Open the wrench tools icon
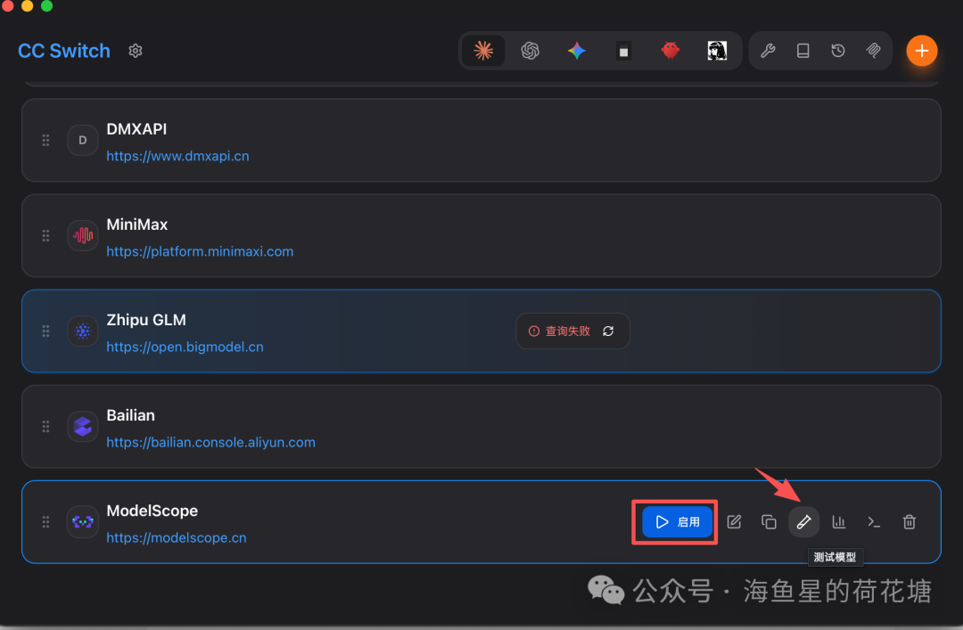The width and height of the screenshot is (963, 630). (x=768, y=51)
